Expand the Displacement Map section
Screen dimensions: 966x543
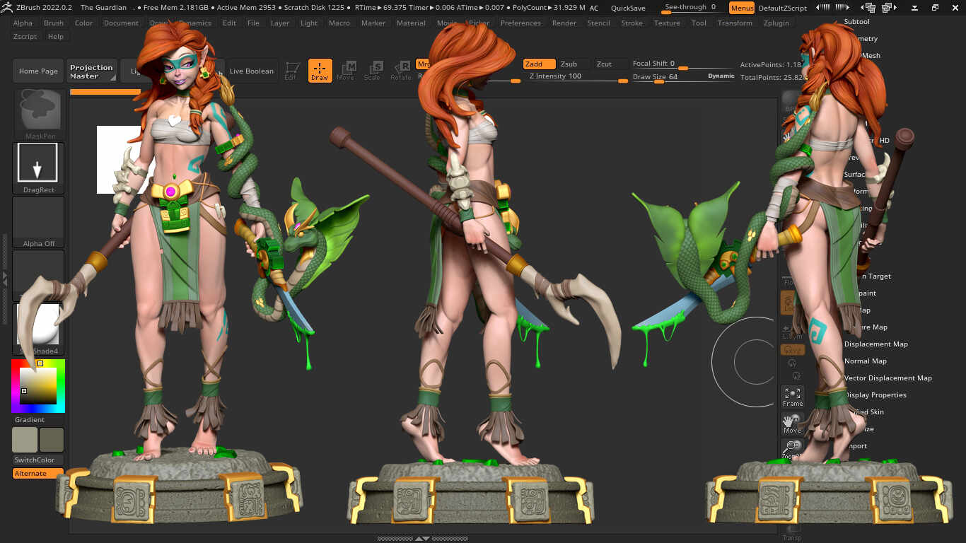click(x=875, y=344)
